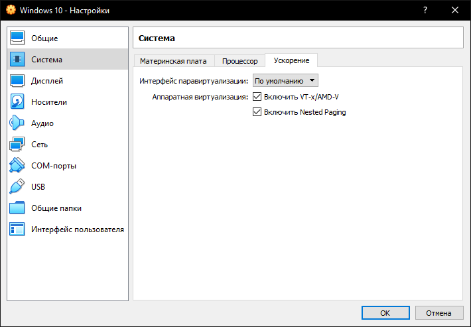471x327 pixels.
Task: Click the Отмена button
Action: tap(439, 313)
